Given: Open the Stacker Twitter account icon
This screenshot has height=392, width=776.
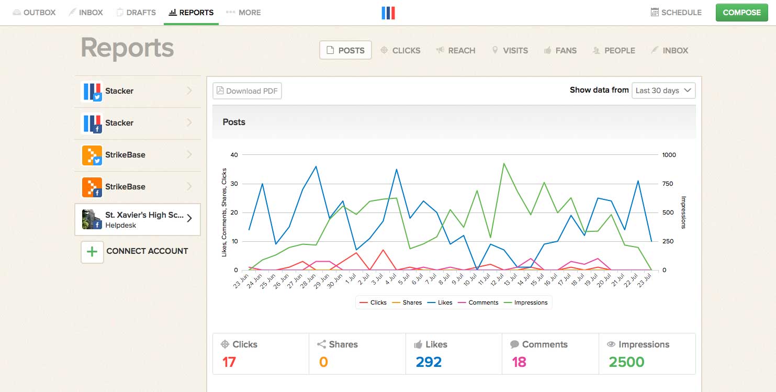Looking at the screenshot, I should click(x=92, y=91).
